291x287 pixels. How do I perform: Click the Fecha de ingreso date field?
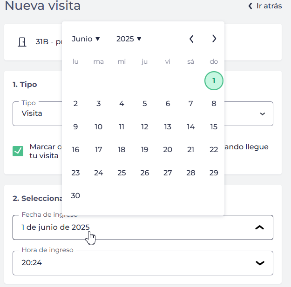(130, 227)
